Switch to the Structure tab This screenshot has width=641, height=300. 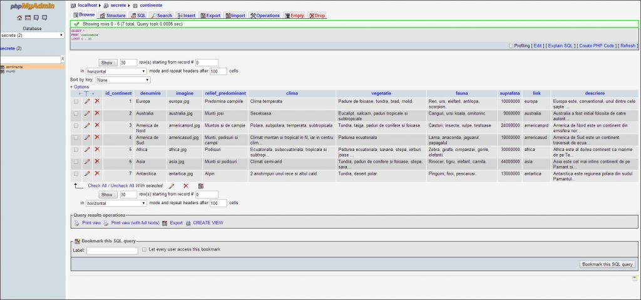[x=112, y=15]
